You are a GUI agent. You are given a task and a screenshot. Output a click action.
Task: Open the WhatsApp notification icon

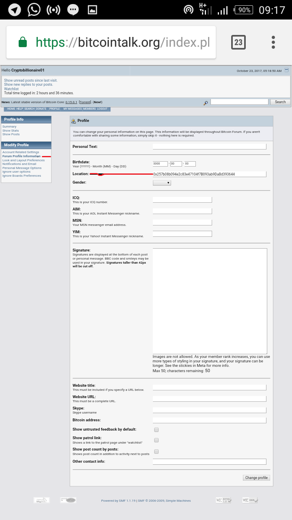point(34,10)
